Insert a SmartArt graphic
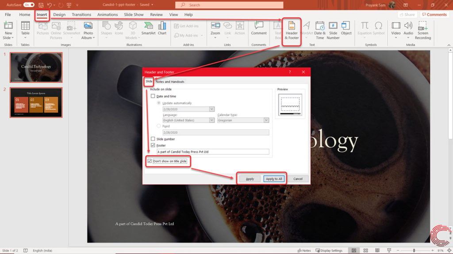 point(148,28)
